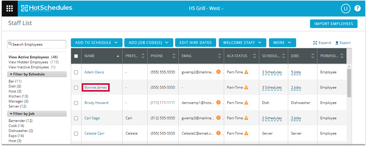Sort by the ACA Status column
Image resolution: width=367 pixels, height=147 pixels.
[x=241, y=56]
